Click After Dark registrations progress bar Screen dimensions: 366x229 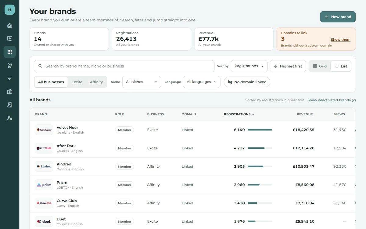click(x=260, y=148)
